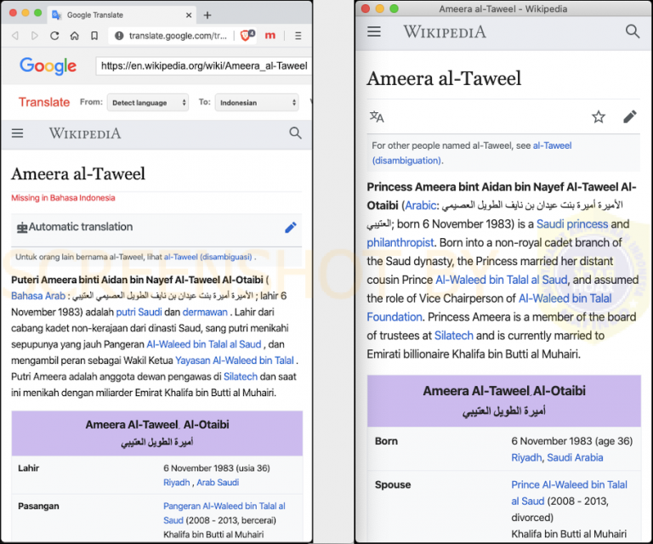This screenshot has width=653, height=544.
Task: Select the Google Translate tab
Action: pos(122,15)
